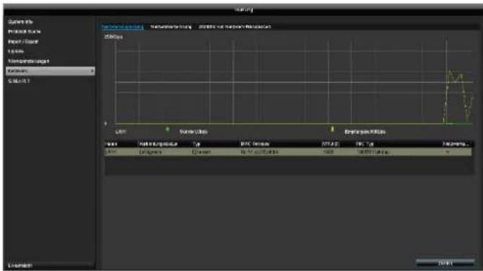Select the LAN1 row in the table

click(x=288, y=152)
